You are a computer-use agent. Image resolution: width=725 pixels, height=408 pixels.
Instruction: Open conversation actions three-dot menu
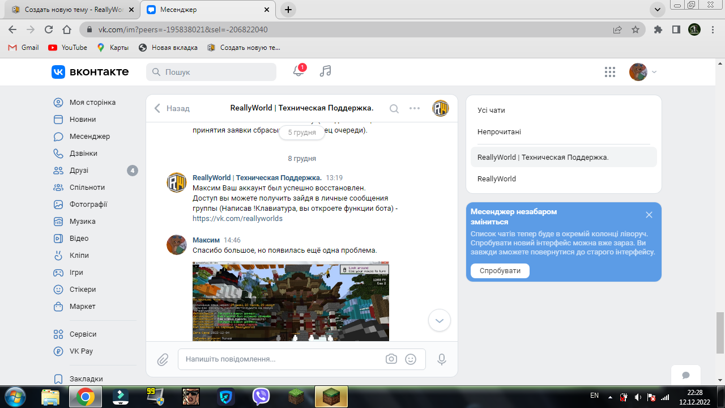coord(415,108)
